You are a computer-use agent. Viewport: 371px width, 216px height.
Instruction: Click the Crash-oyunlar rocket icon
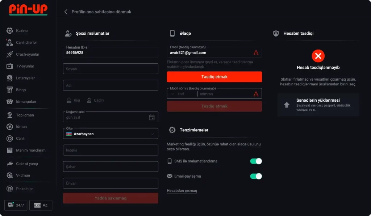click(x=10, y=54)
